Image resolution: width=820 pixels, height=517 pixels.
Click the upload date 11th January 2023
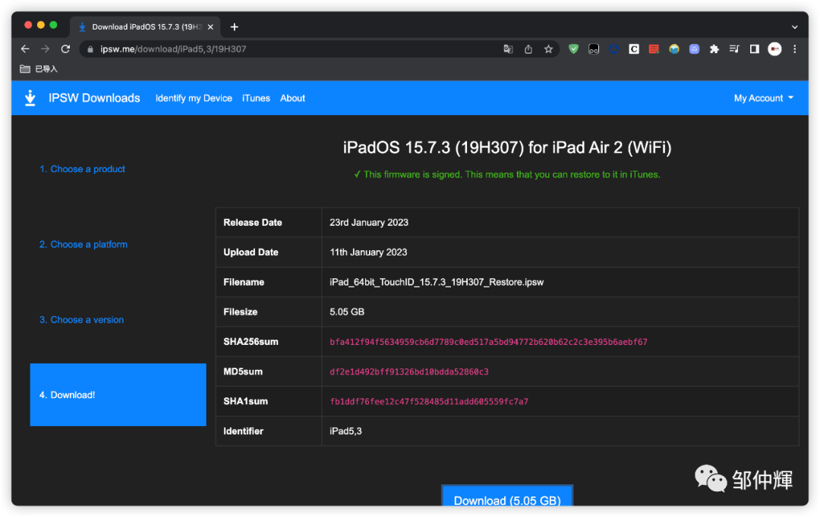[368, 252]
